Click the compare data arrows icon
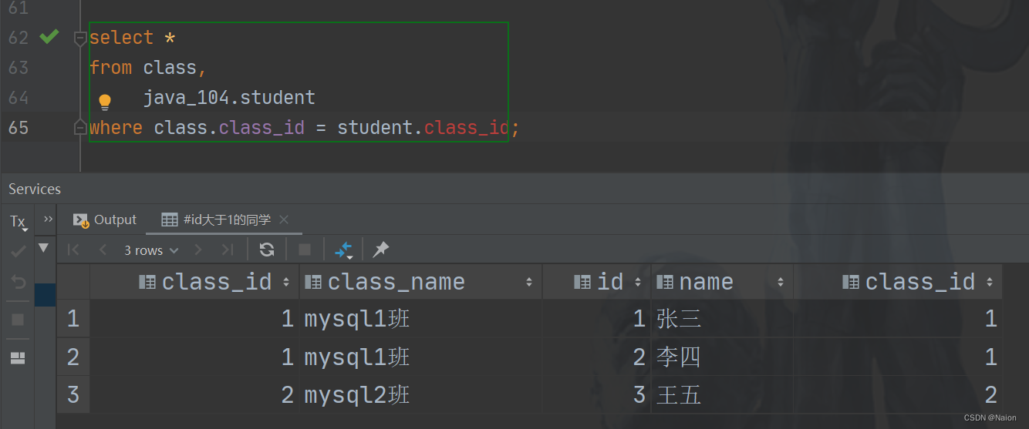Screen dimensions: 1029x429 click(x=343, y=250)
